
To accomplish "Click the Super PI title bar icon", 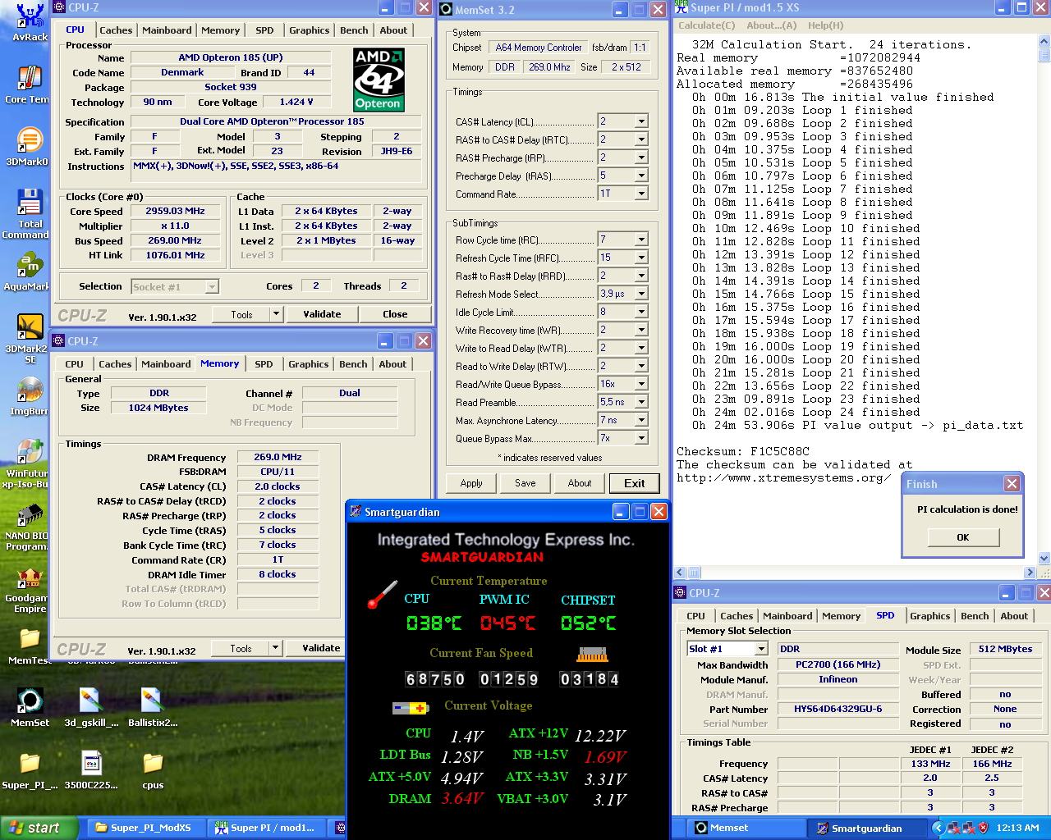I will pyautogui.click(x=681, y=7).
